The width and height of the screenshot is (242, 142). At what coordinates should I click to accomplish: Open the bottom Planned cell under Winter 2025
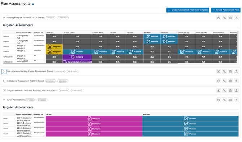pyautogui.click(x=190, y=134)
